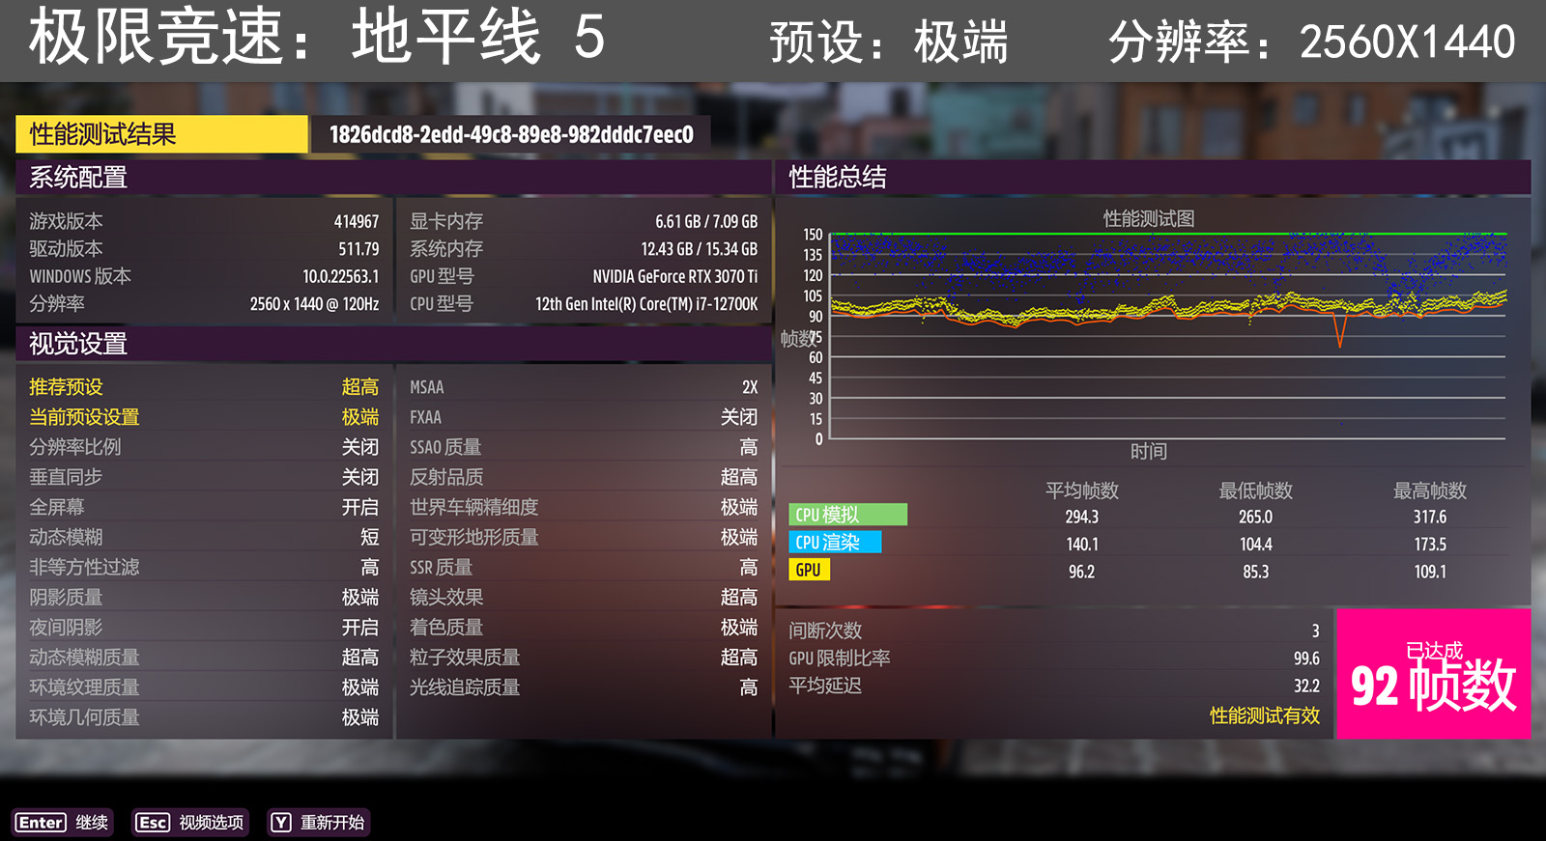Click the 垂直同步 关闭 row
Image resolution: width=1546 pixels, height=841 pixels.
204,477
